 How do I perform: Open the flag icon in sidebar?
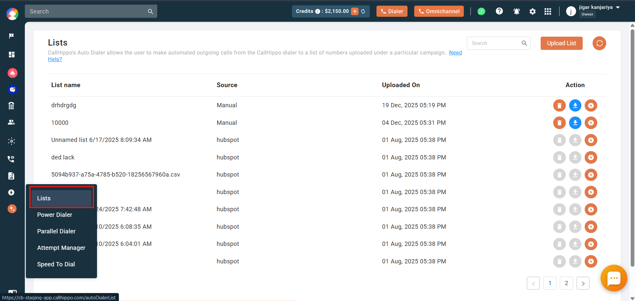(12, 36)
